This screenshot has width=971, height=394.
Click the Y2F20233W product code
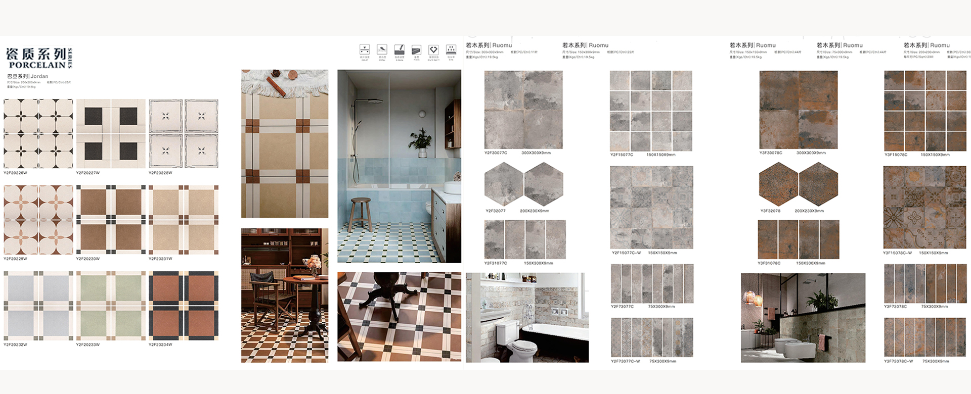pyautogui.click(x=88, y=344)
